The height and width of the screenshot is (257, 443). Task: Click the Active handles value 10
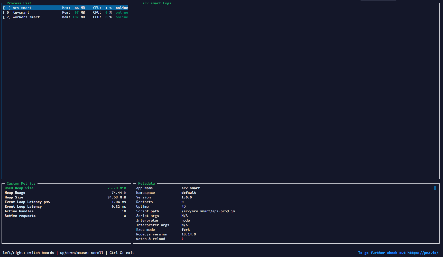pyautogui.click(x=124, y=211)
